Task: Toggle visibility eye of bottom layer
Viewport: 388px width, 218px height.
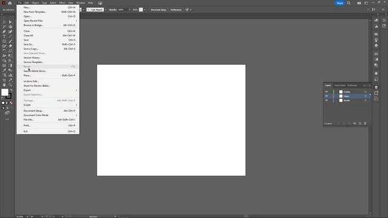Action: click(326, 101)
